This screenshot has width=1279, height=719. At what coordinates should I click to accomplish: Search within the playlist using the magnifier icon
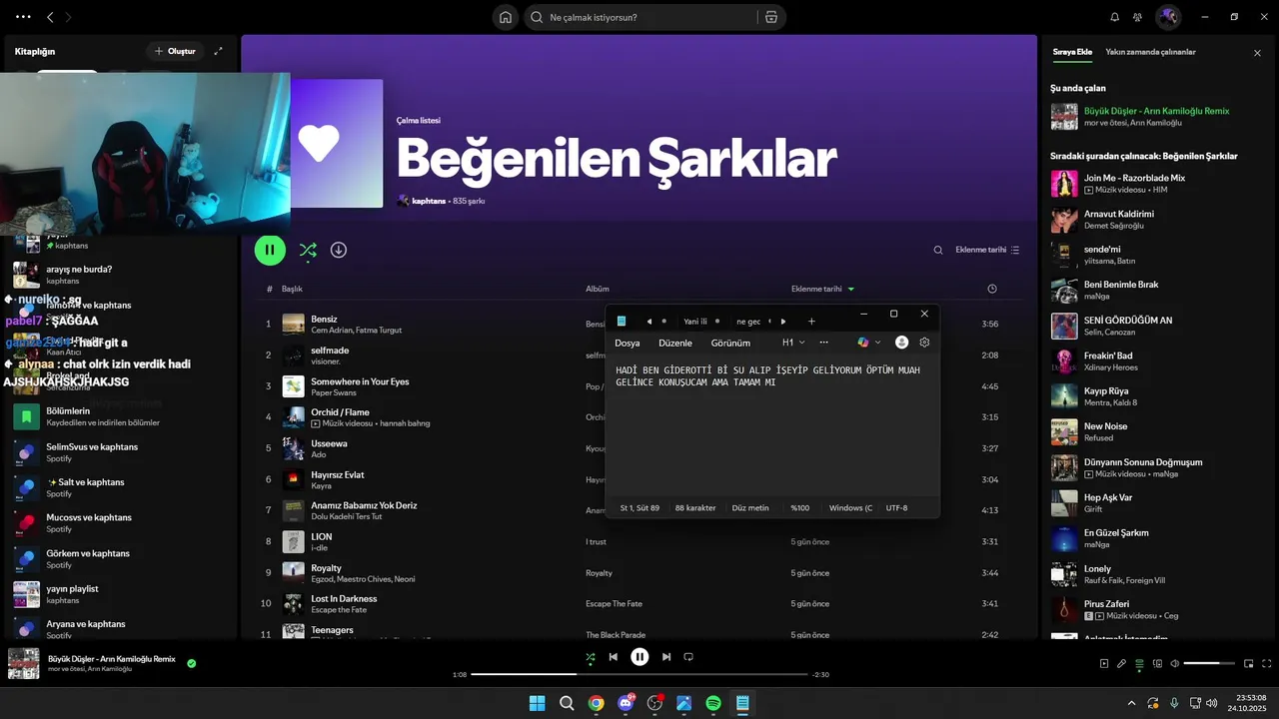click(937, 250)
